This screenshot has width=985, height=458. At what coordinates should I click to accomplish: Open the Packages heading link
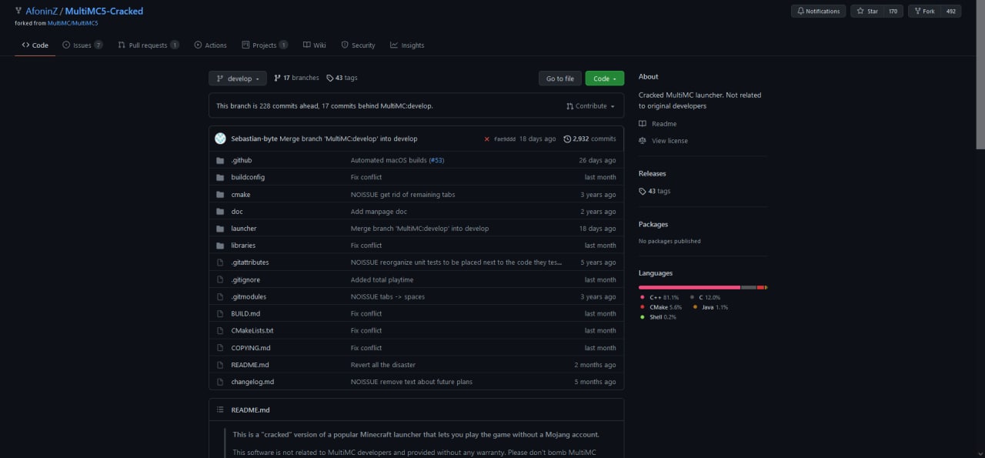click(x=653, y=225)
